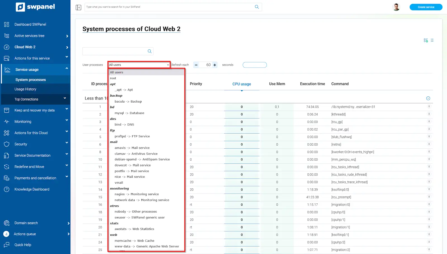
Task: Click the Keep and recover my data icon
Action: coord(7,110)
